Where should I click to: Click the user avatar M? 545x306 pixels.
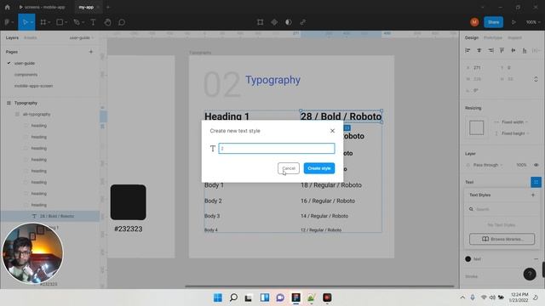click(x=474, y=22)
